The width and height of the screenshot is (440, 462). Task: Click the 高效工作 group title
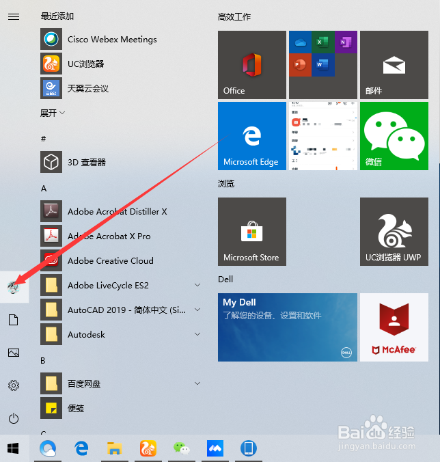[234, 17]
